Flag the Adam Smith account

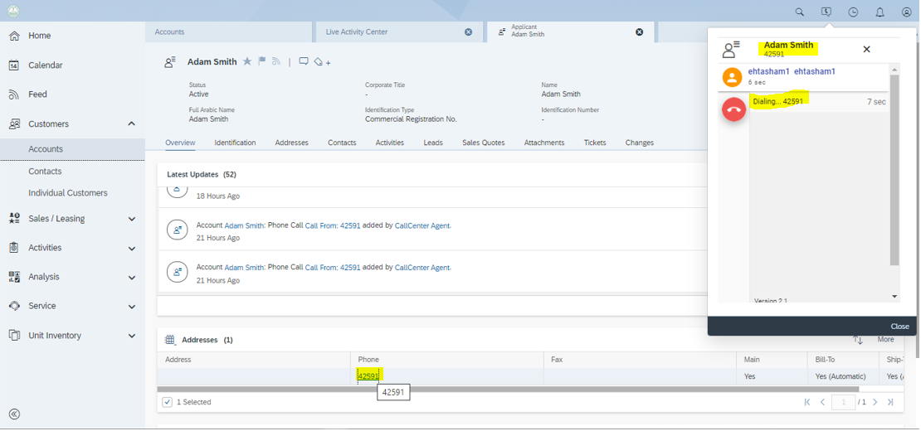point(261,61)
